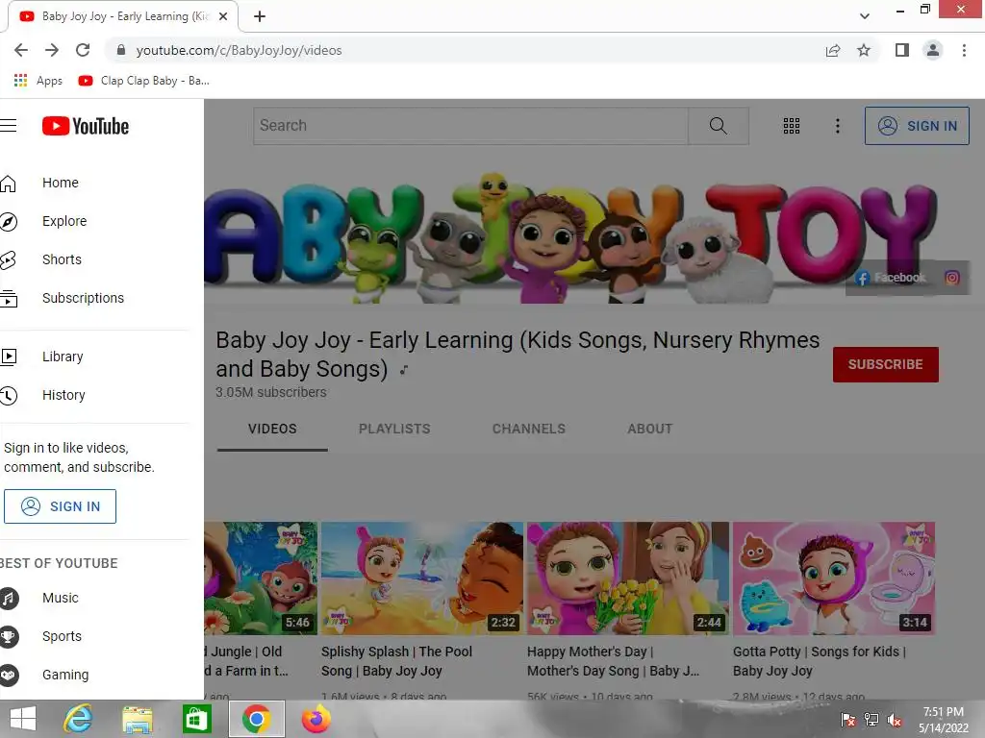Click the header SIGN IN button
Viewport: 985px width, 738px height.
point(917,126)
